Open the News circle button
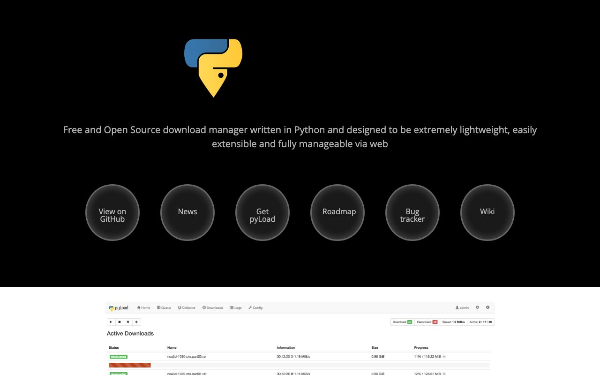The height and width of the screenshot is (375, 600). tap(187, 212)
